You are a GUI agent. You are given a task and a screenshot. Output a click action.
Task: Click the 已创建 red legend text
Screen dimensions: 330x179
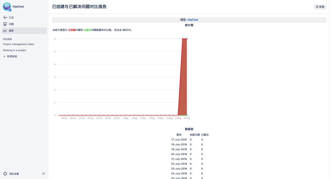point(72,30)
